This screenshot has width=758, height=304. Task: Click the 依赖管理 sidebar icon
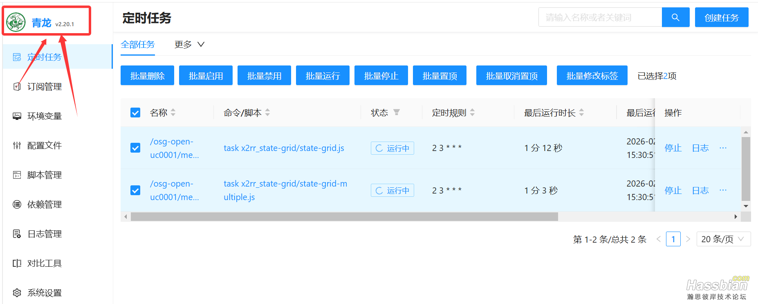(x=17, y=204)
